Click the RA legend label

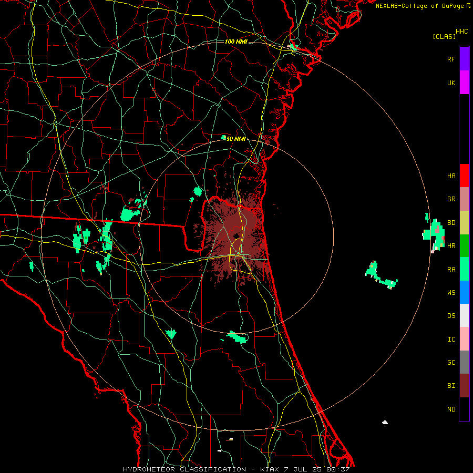451,270
